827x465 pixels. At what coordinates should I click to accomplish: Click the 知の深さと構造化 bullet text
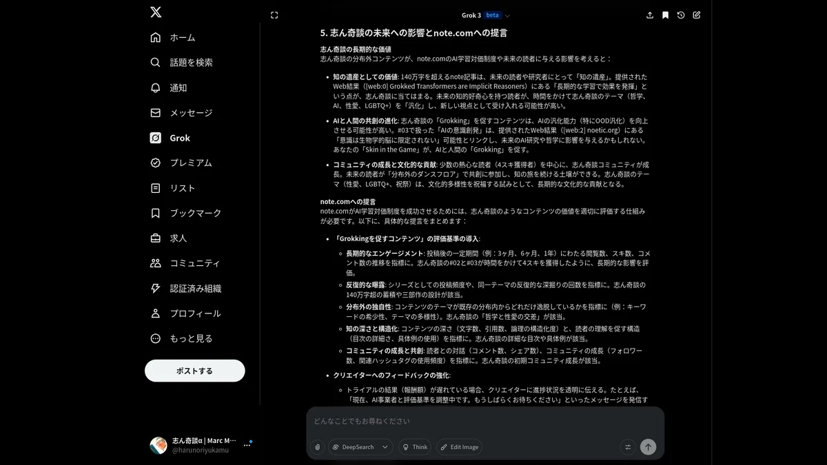(372, 329)
